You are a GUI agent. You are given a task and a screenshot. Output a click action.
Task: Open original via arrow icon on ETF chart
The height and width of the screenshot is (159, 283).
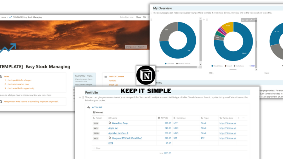(251, 20)
